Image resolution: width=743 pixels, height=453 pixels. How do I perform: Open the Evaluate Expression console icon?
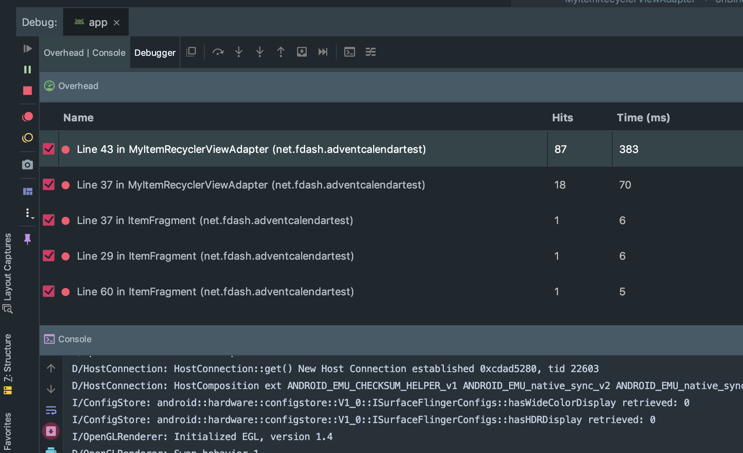point(350,52)
